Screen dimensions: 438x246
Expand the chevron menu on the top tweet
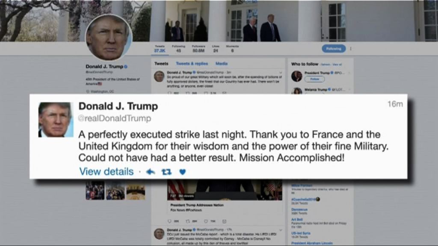pos(281,73)
